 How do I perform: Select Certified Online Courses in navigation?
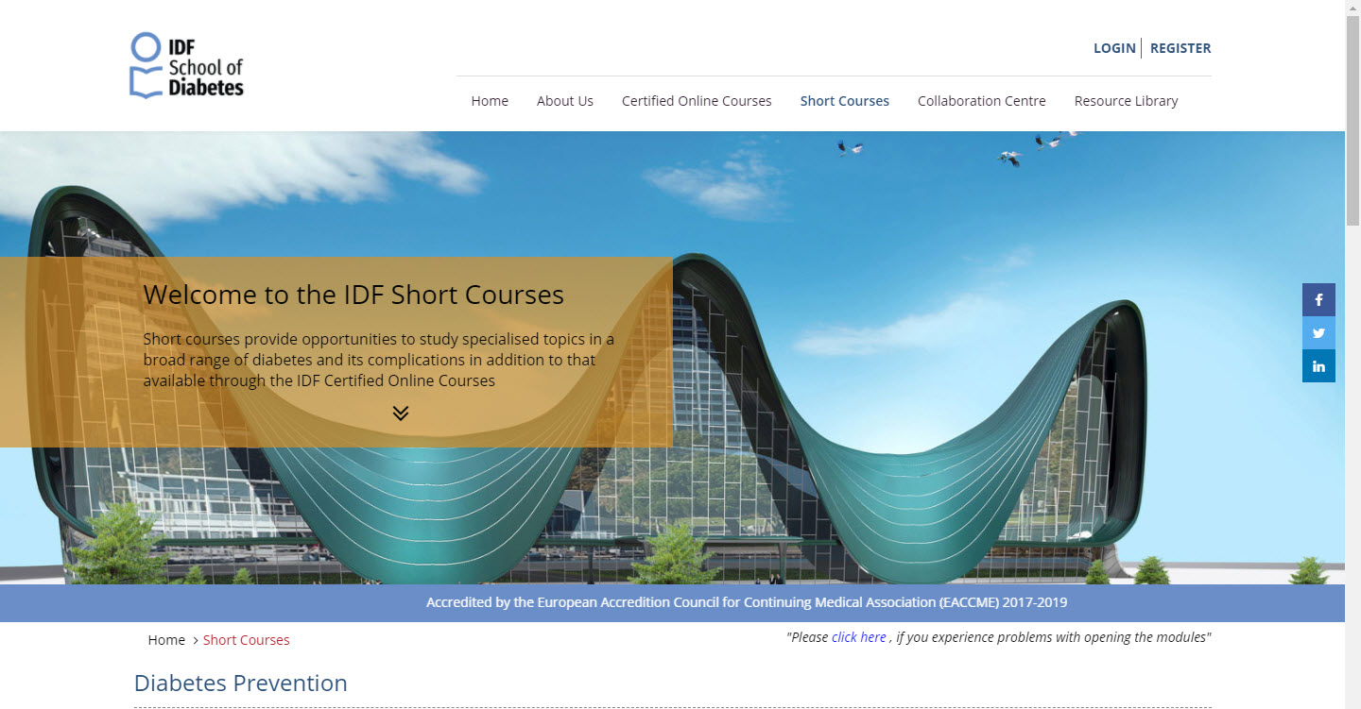pyautogui.click(x=697, y=101)
